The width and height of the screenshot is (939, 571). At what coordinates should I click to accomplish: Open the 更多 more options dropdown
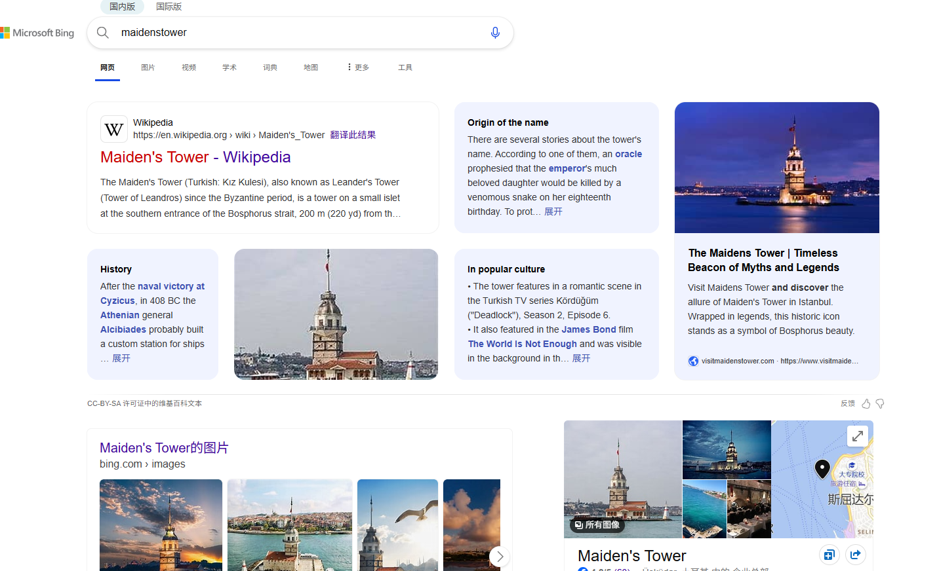click(x=358, y=67)
